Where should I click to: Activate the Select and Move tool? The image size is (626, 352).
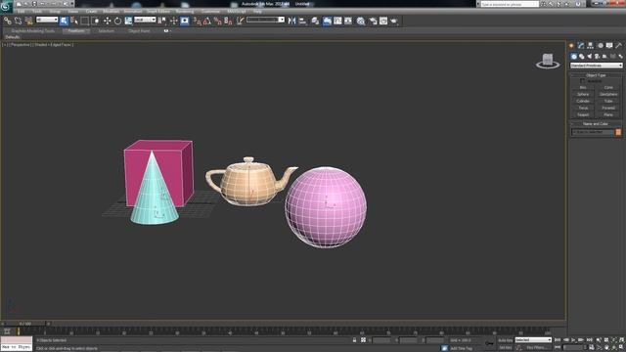coord(107,21)
